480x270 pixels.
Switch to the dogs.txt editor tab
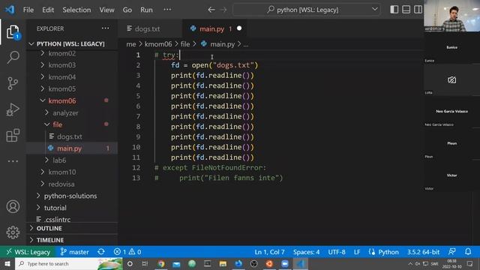click(x=150, y=28)
